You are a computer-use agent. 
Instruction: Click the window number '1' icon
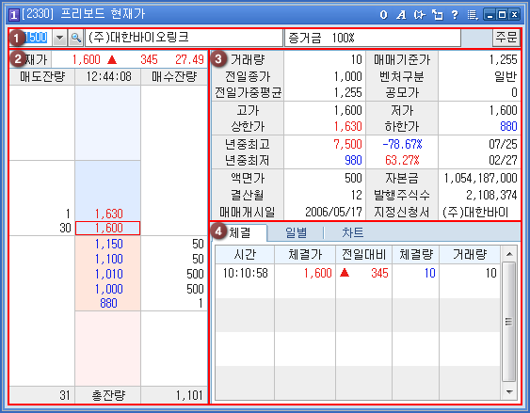pyautogui.click(x=13, y=15)
